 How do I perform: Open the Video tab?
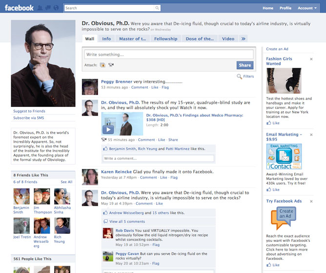tap(228, 39)
